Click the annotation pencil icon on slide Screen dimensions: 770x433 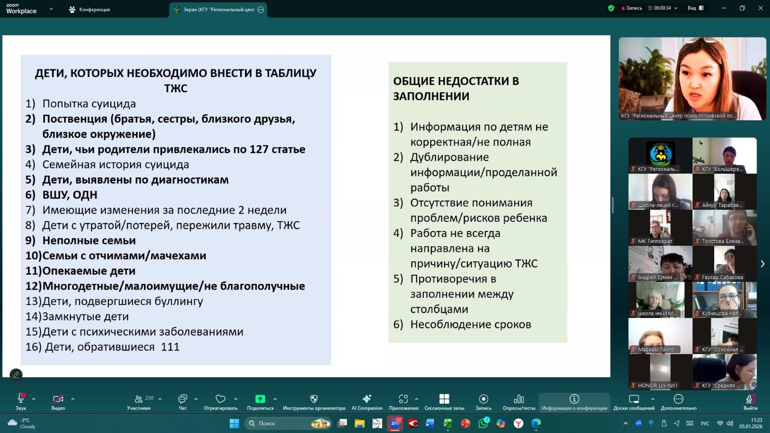[16, 374]
